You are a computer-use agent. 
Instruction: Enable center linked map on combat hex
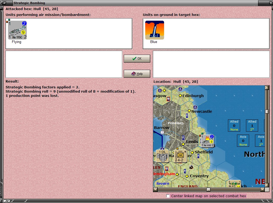(x=168, y=196)
